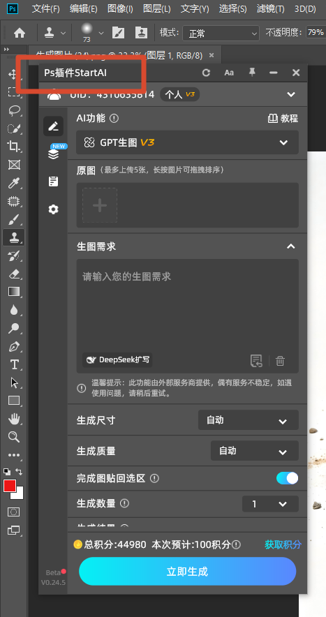Viewport: 326px width, 617px height.
Task: Click the 获取积分 link
Action: point(283,544)
